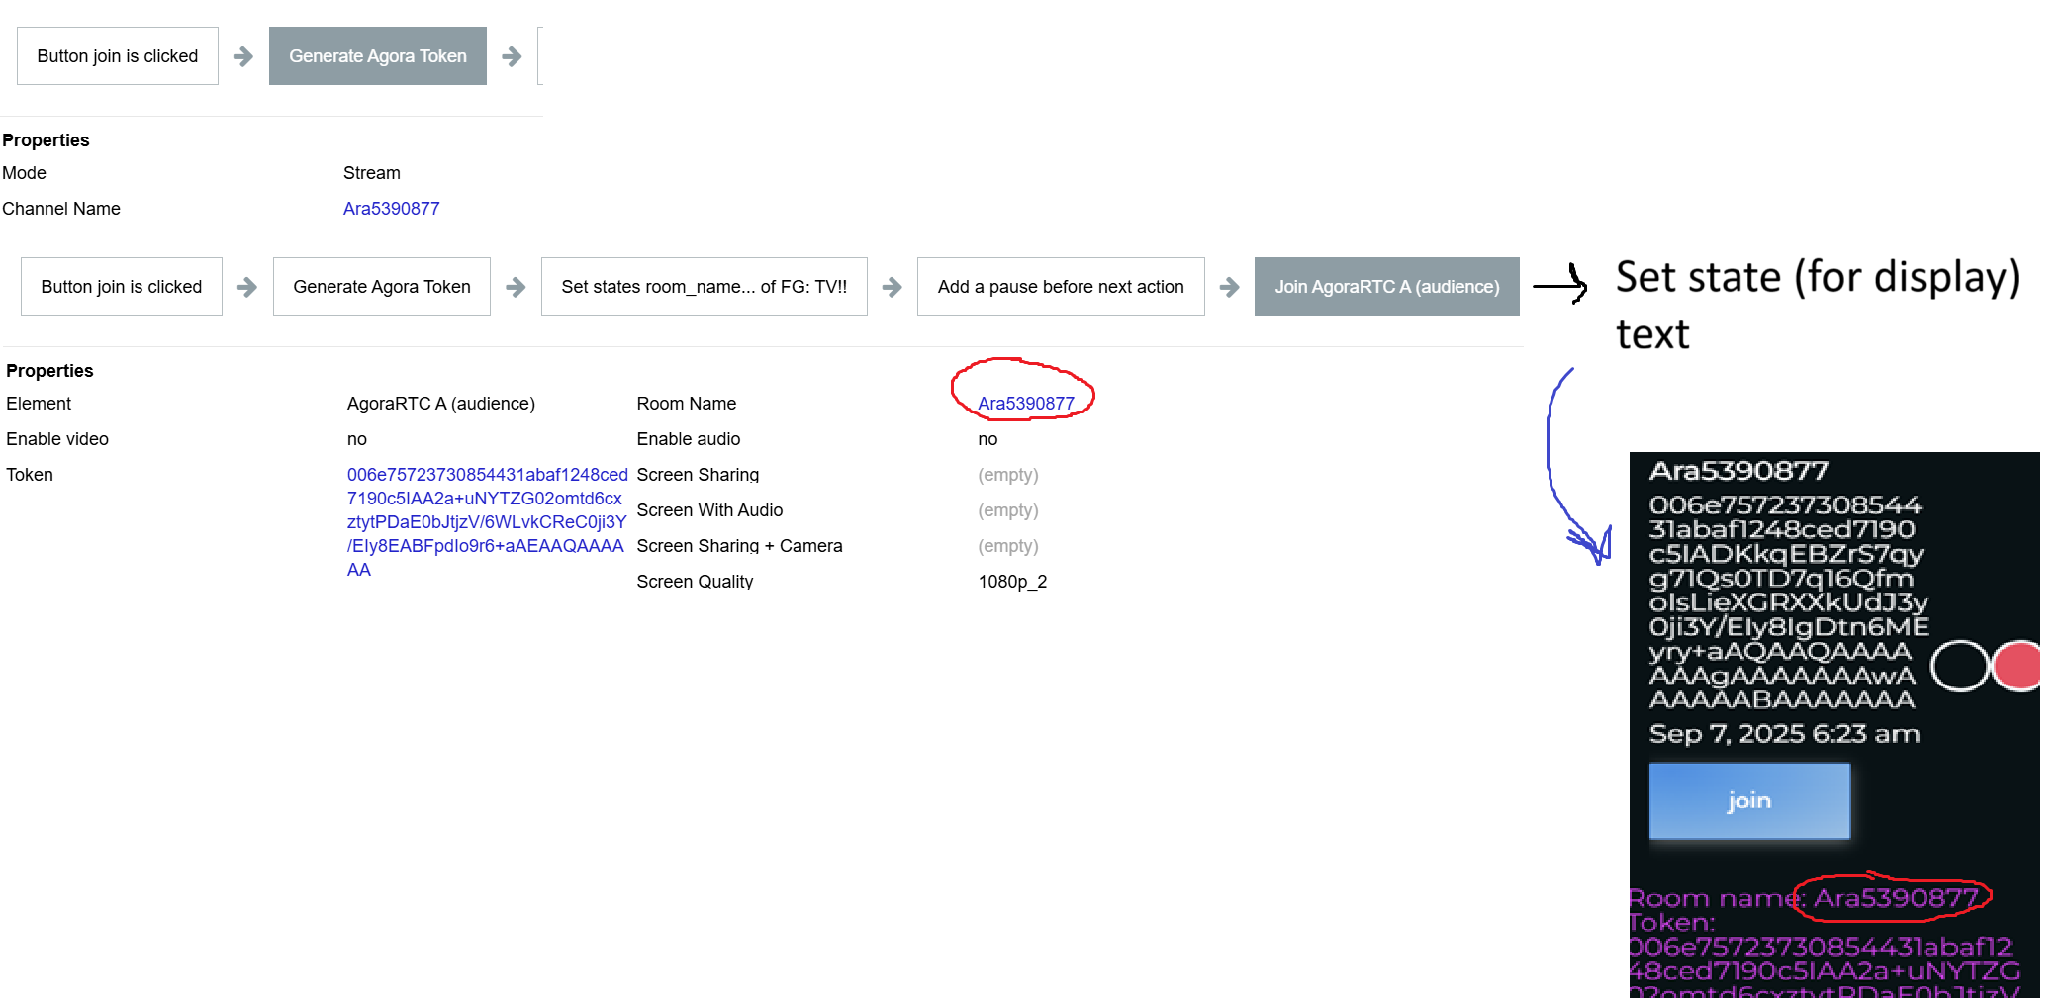
Task: Open the Set states room_name of FG: TV!! step
Action: pos(704,287)
